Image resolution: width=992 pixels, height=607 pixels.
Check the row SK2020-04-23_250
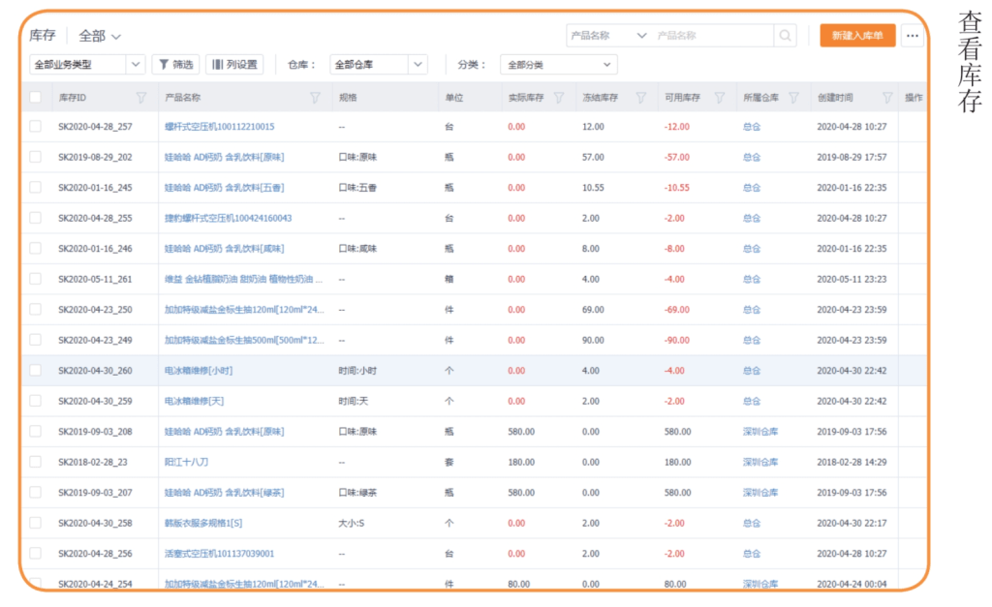(x=36, y=309)
